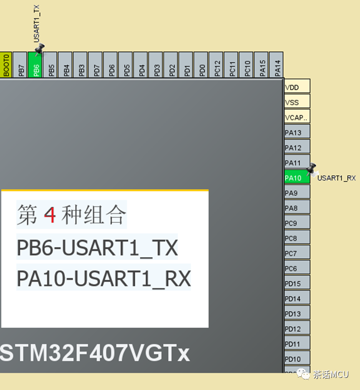Click the STM32F407VGTx chip name
The width and height of the screenshot is (360, 390).
(x=95, y=353)
